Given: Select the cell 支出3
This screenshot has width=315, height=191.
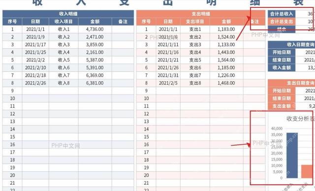Looking at the screenshot, I should (x=195, y=45).
